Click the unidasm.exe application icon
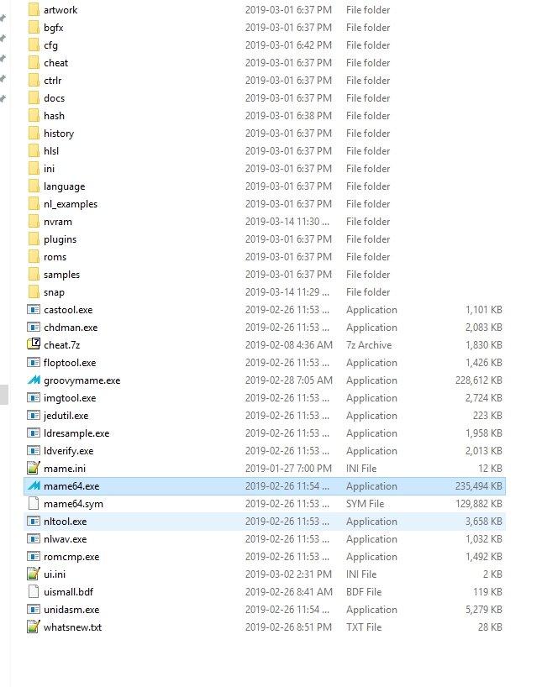 [x=34, y=609]
